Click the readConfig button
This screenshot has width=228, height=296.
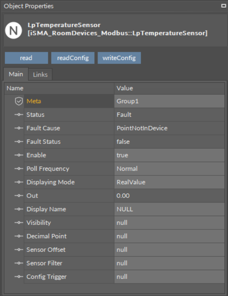pos(73,58)
